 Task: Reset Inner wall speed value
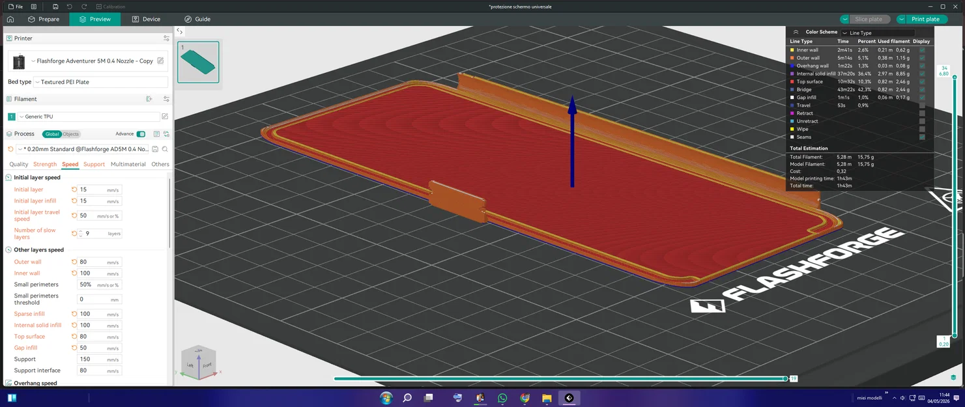74,274
